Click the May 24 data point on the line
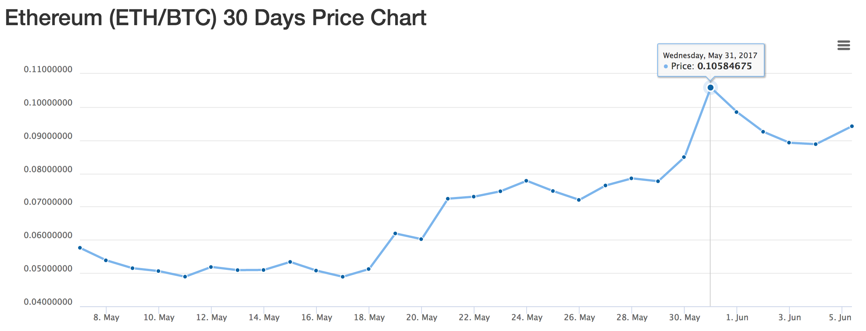Screen dimensions: 866x331 click(526, 181)
